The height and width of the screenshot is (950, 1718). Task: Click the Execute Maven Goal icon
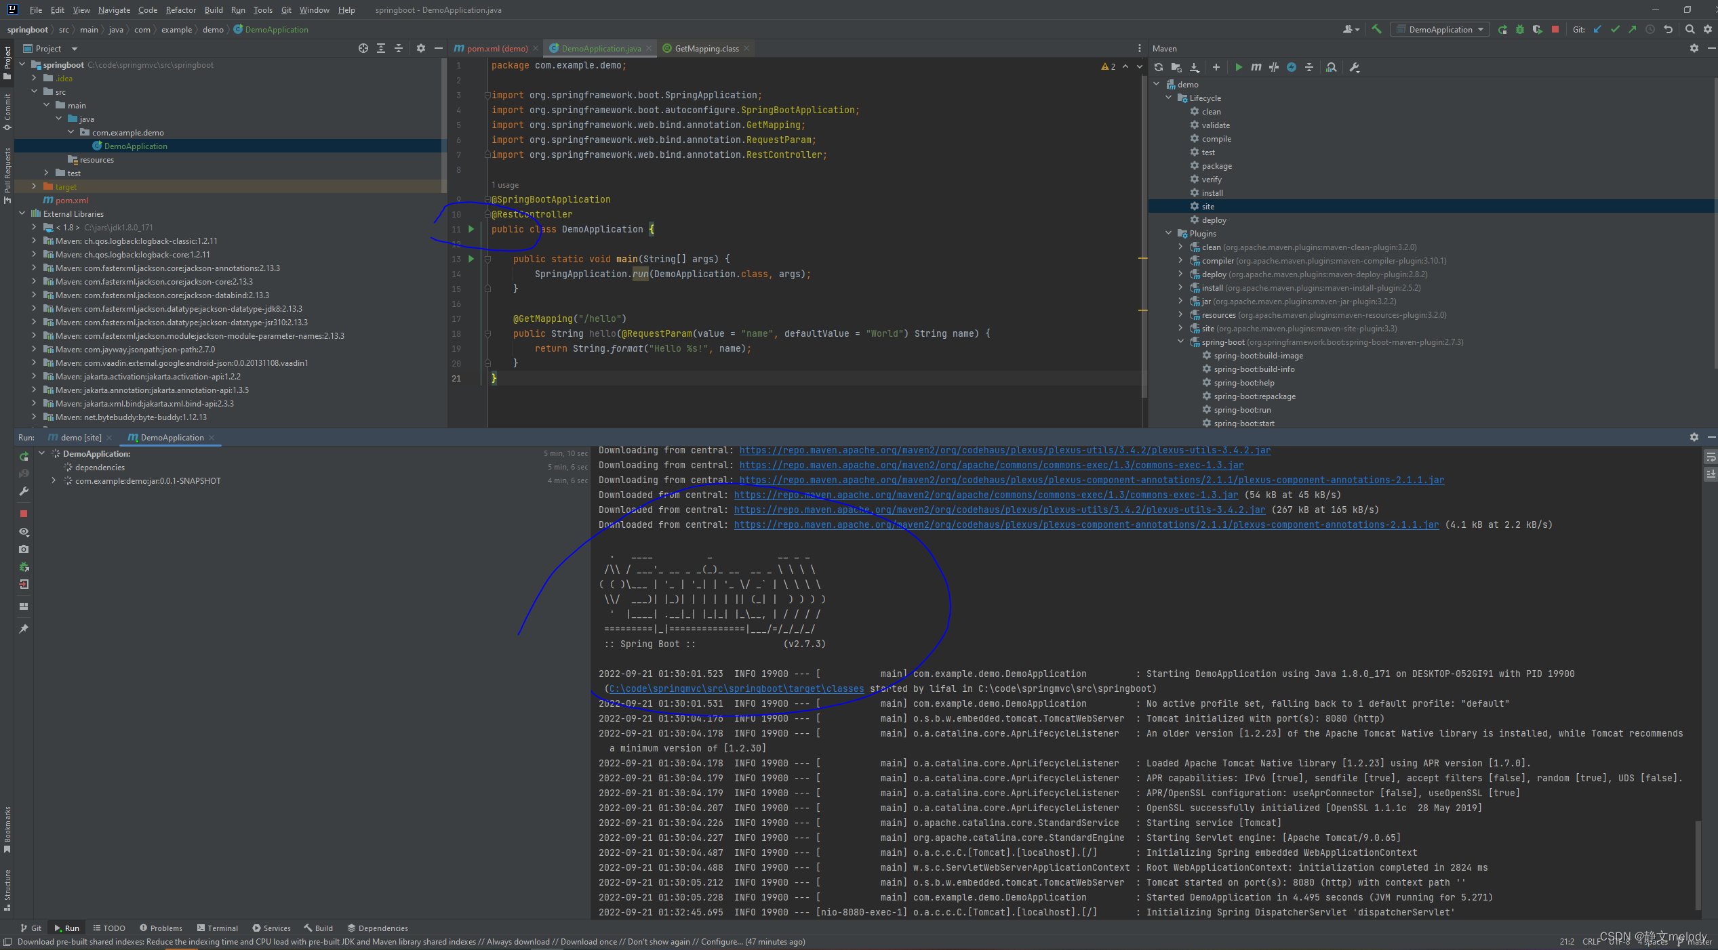tap(1256, 67)
